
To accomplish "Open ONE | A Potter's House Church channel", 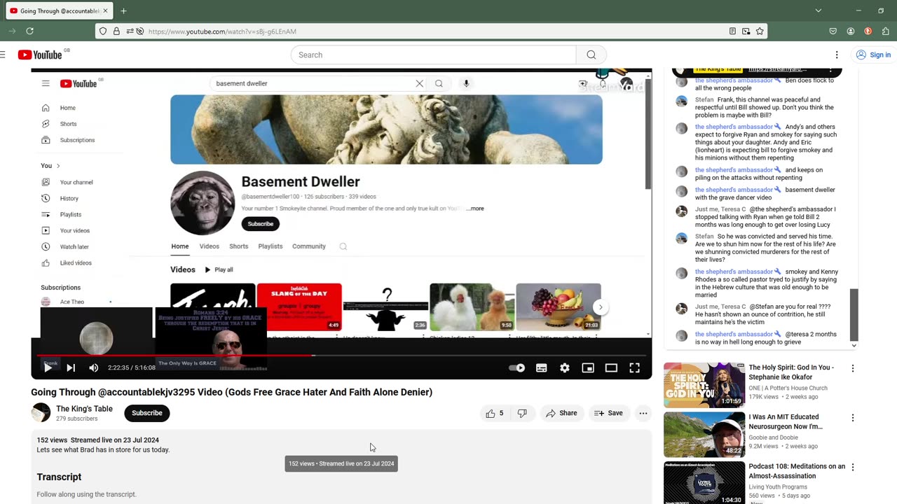I will (788, 388).
